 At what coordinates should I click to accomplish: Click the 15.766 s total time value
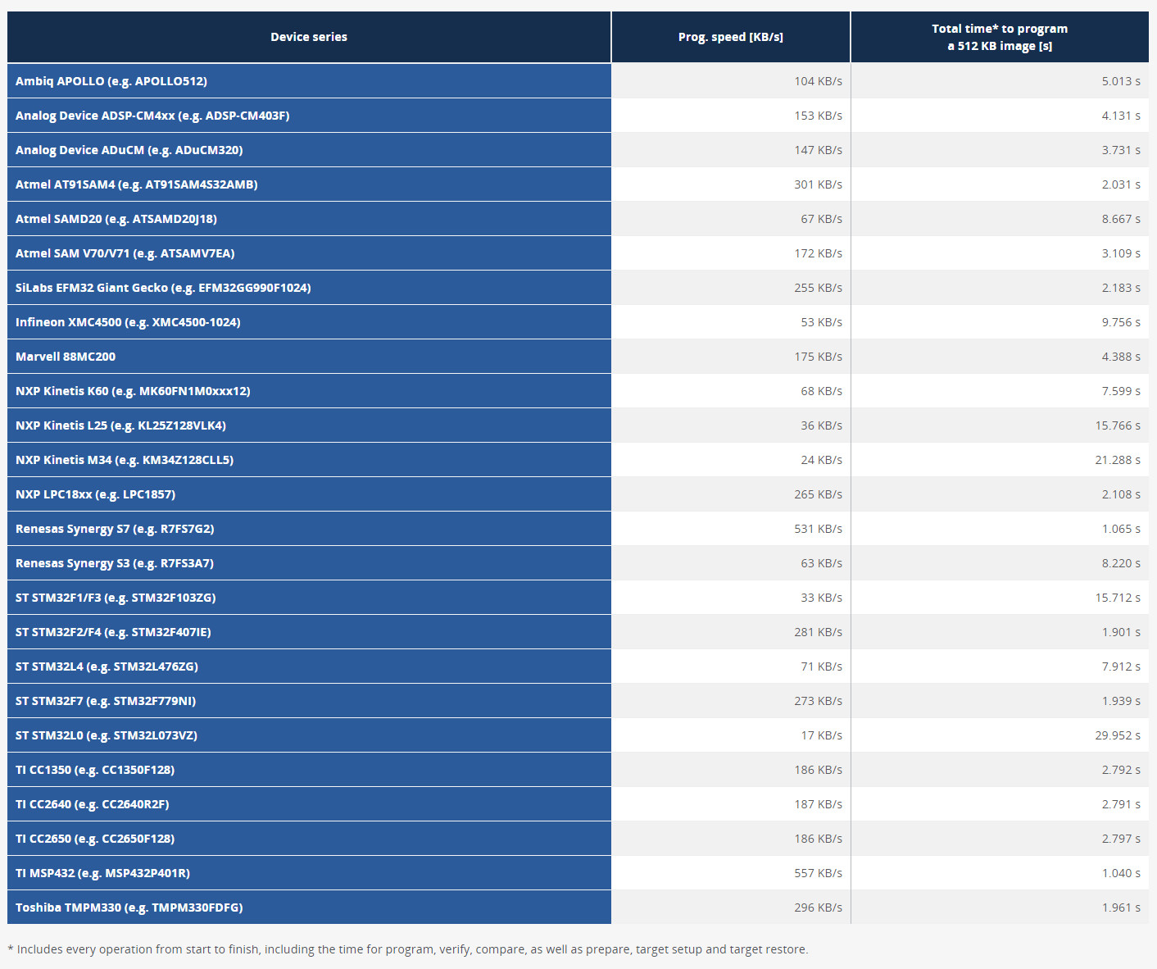point(1118,425)
